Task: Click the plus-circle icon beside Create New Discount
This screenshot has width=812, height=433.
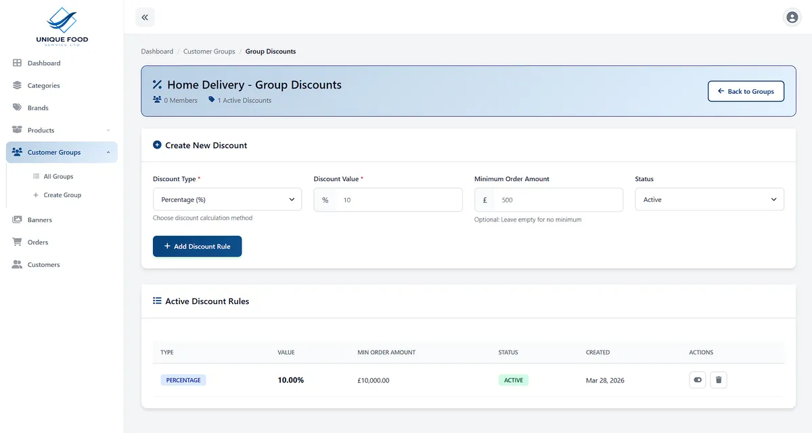Action: 157,145
